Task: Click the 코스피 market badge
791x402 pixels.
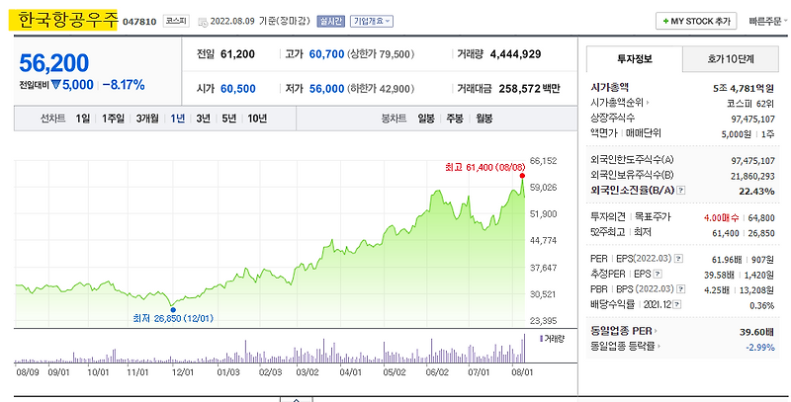Action: [176, 21]
